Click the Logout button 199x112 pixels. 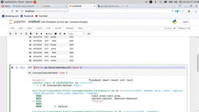(x=185, y=22)
